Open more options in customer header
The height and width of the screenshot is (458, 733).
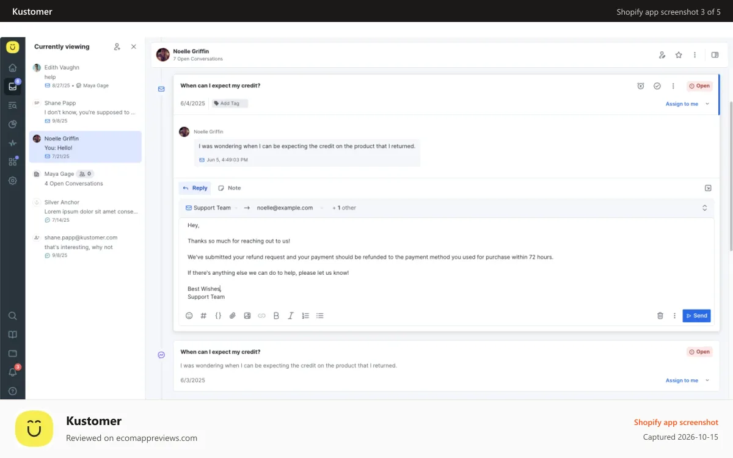coord(695,55)
